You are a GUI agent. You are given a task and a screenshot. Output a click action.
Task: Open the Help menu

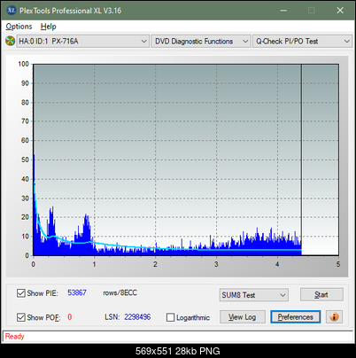point(48,27)
